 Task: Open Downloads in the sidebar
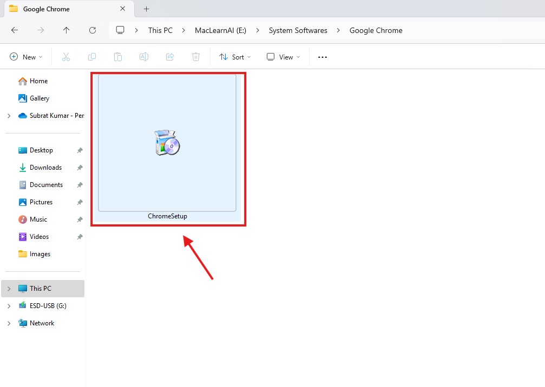(x=45, y=168)
